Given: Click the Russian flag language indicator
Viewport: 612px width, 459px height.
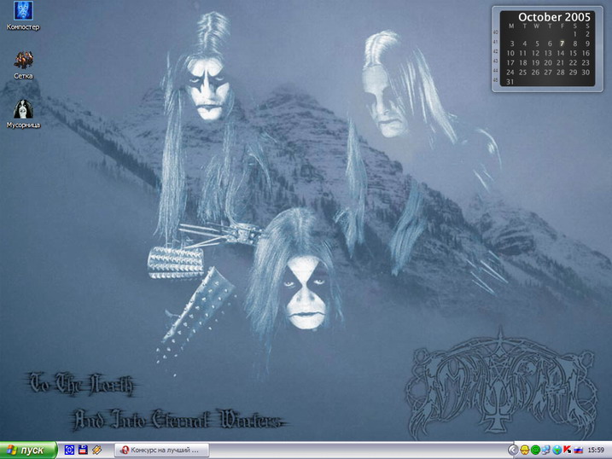Looking at the screenshot, I should (x=579, y=450).
